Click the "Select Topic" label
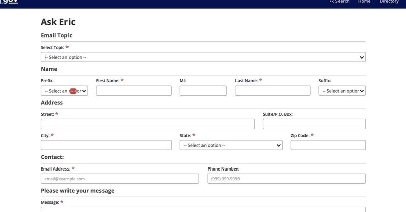The width and height of the screenshot is (406, 212). pyautogui.click(x=53, y=48)
